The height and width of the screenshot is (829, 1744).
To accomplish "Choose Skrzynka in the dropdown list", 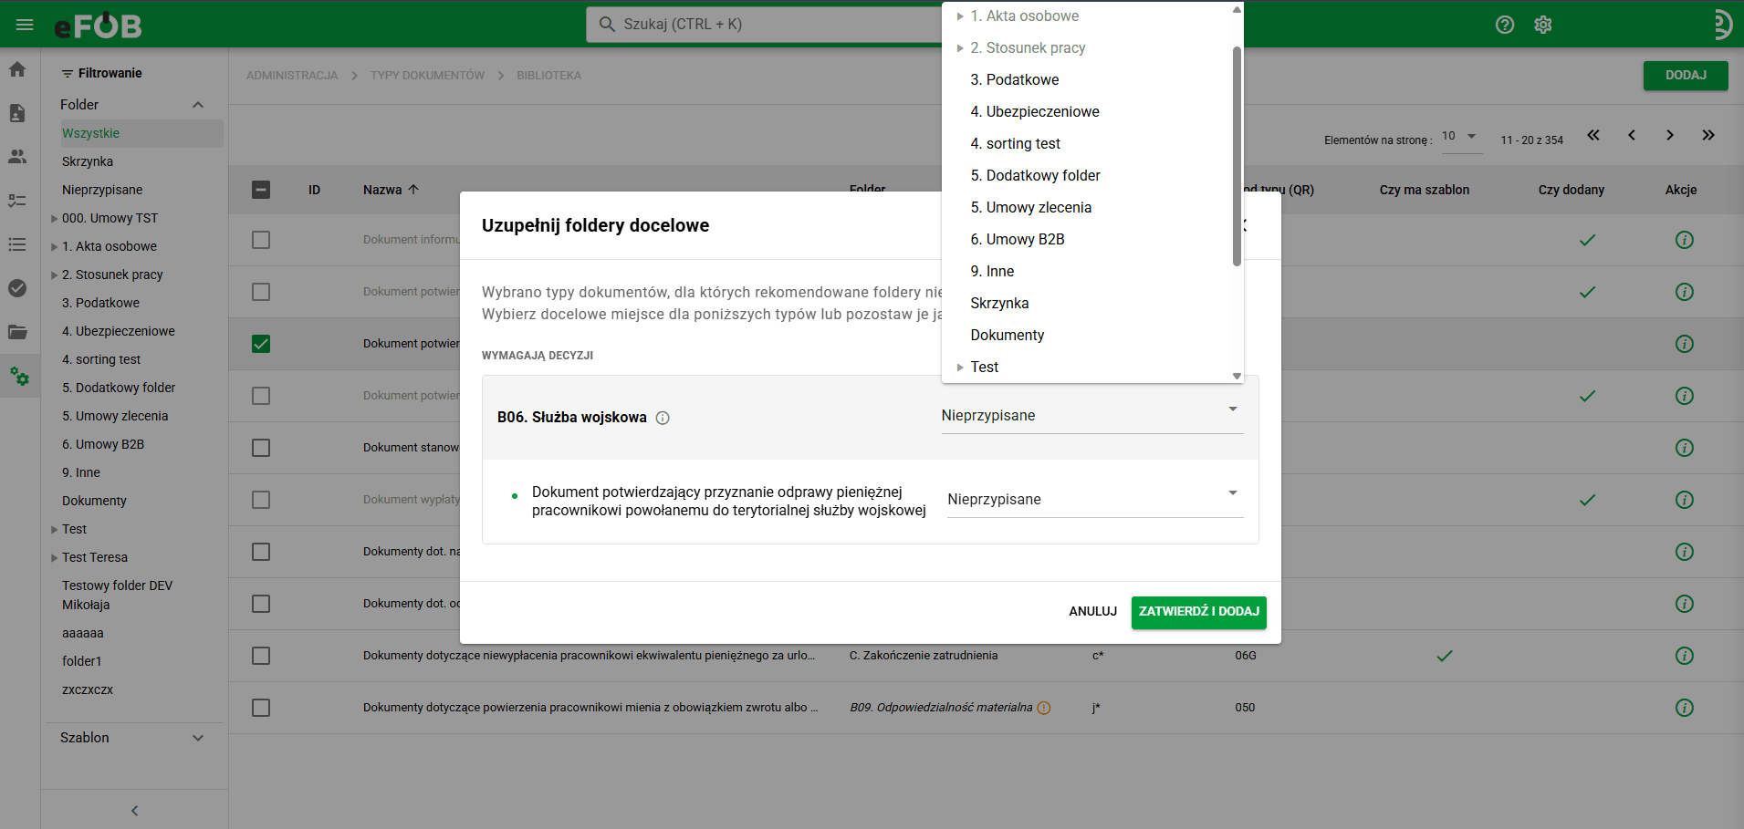I will pyautogui.click(x=999, y=304).
